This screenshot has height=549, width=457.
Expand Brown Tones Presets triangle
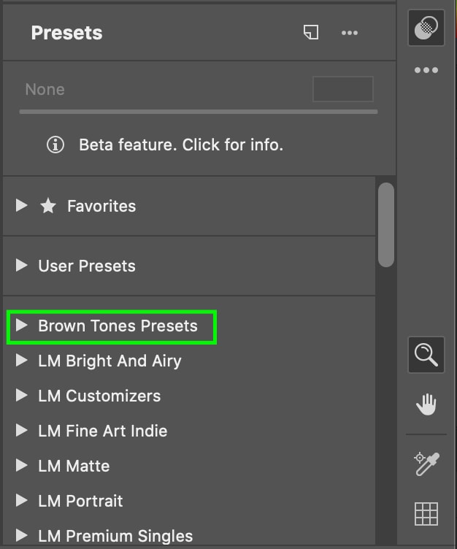(22, 326)
